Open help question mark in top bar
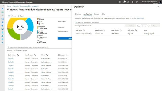The image size is (162, 91). click(x=132, y=2)
